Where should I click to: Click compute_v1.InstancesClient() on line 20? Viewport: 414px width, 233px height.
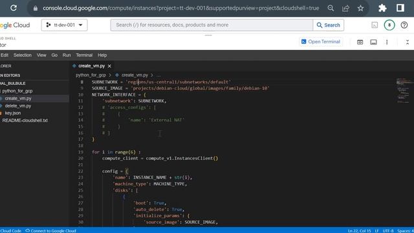[182, 158]
